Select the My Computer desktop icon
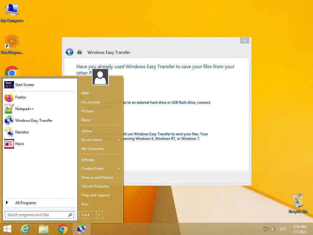 pyautogui.click(x=12, y=12)
